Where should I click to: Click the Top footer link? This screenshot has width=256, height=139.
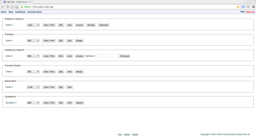(x=120, y=134)
